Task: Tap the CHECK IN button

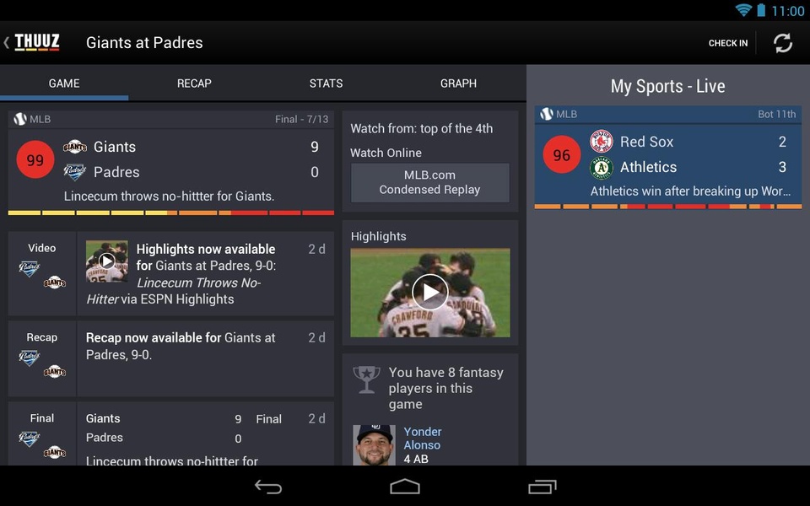Action: (728, 43)
